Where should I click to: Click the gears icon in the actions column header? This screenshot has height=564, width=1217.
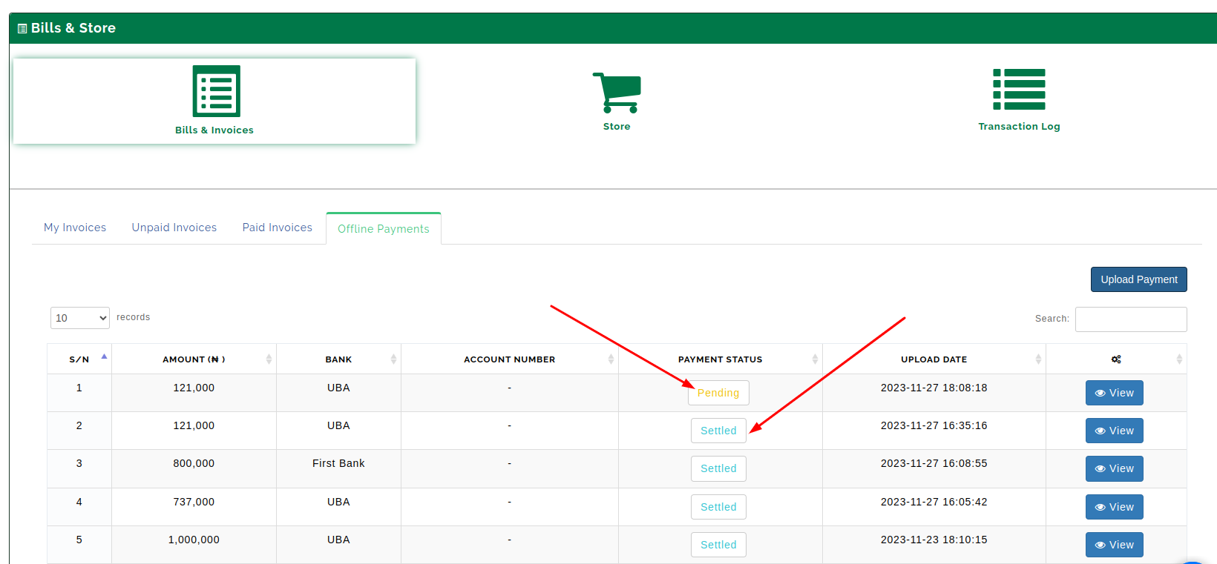pyautogui.click(x=1116, y=359)
